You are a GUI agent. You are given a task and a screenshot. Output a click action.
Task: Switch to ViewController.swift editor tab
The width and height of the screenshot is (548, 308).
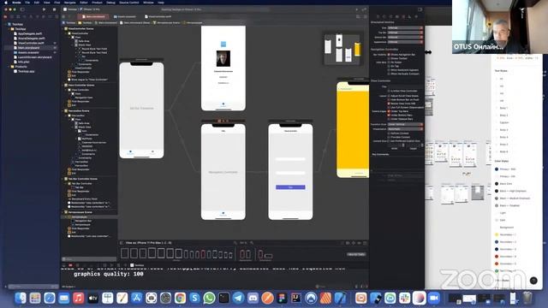pos(158,16)
